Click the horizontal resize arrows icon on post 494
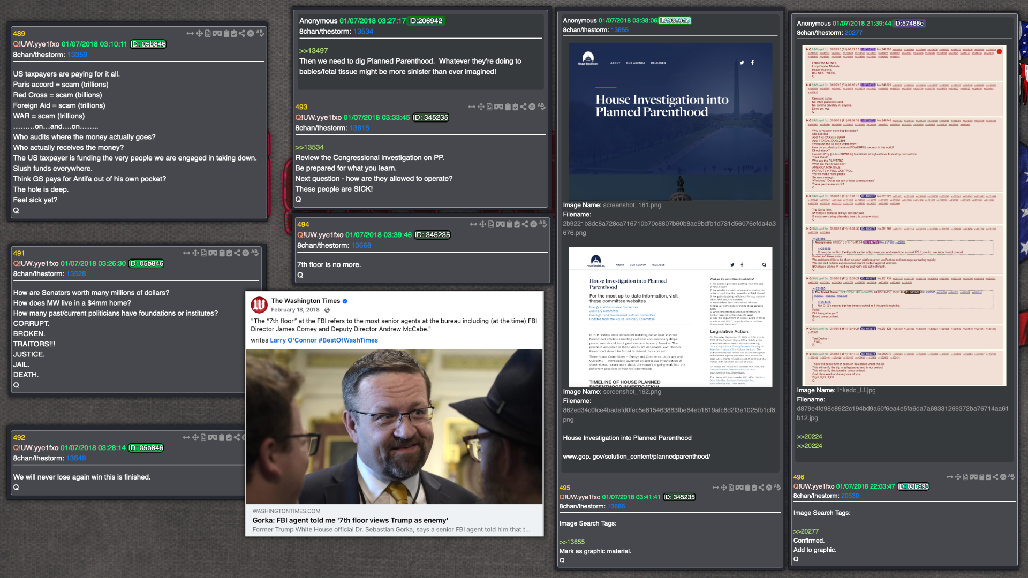Viewport: 1028px width, 578px height. (x=473, y=224)
